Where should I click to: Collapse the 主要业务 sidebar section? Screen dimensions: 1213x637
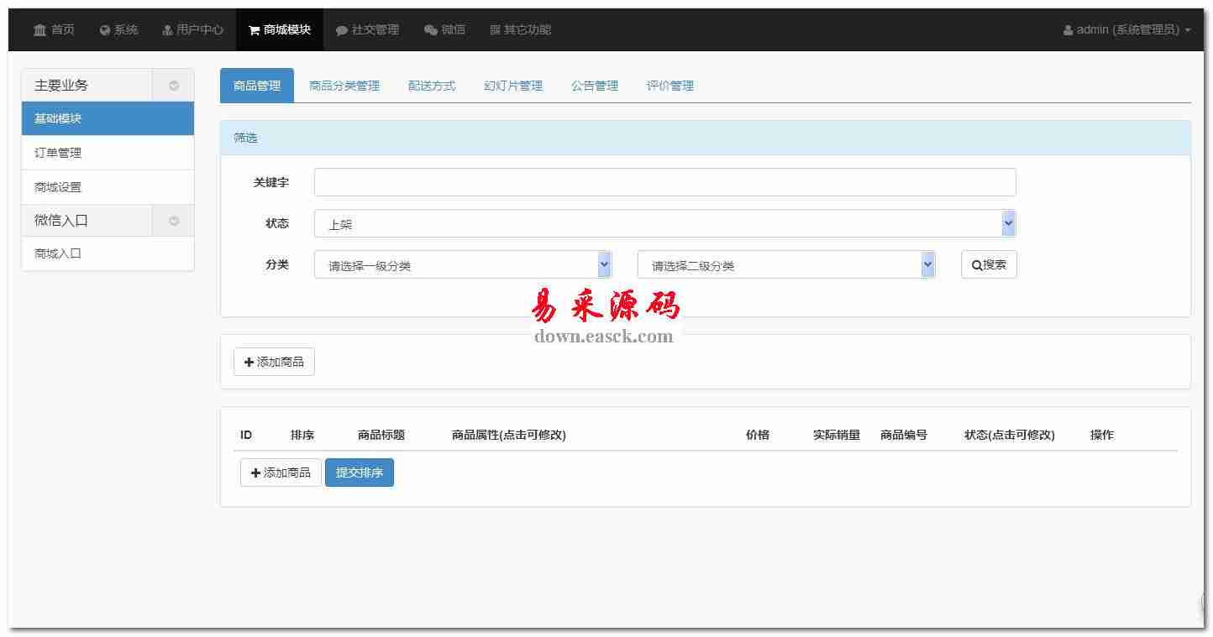(174, 86)
